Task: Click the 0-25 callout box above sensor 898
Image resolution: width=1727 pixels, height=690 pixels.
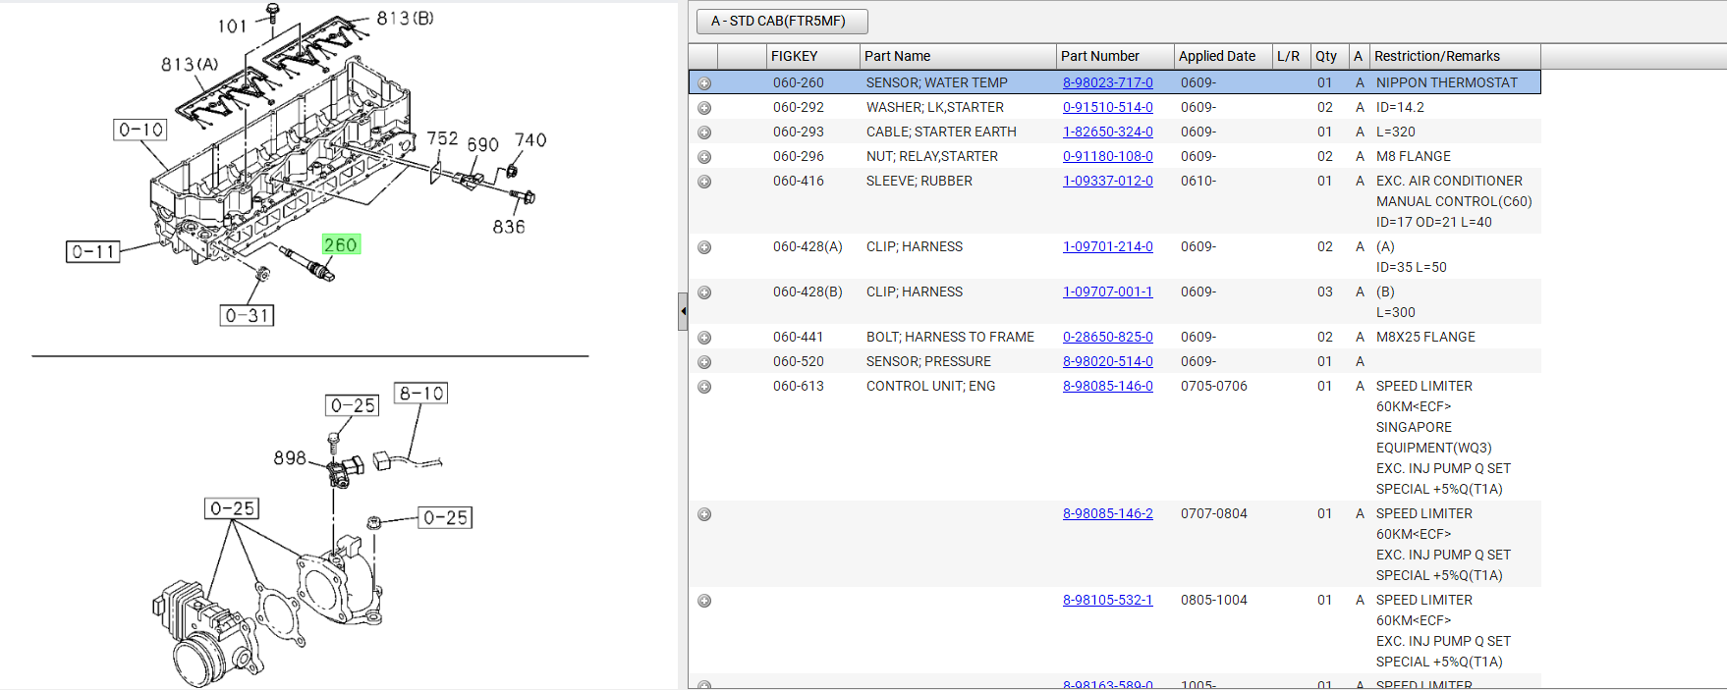Action: click(352, 405)
